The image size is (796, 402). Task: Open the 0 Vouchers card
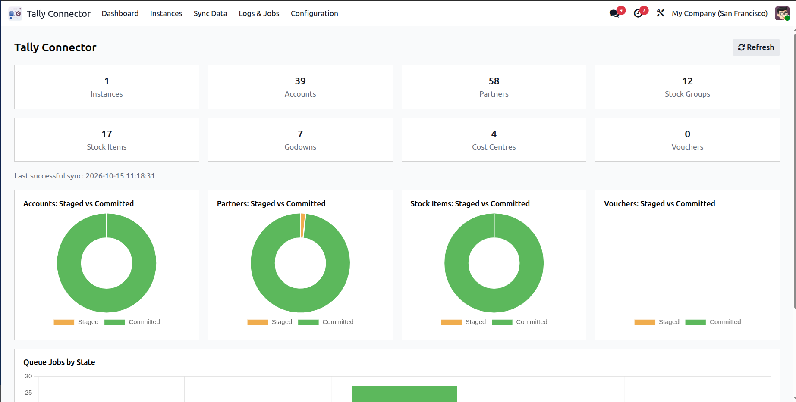[x=687, y=140]
